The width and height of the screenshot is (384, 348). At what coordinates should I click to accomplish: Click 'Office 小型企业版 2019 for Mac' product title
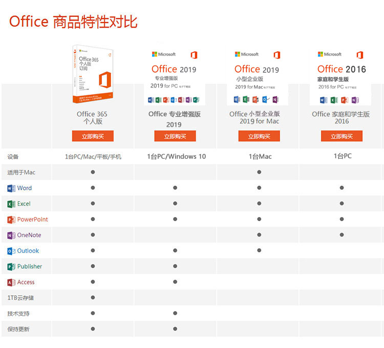(254, 118)
